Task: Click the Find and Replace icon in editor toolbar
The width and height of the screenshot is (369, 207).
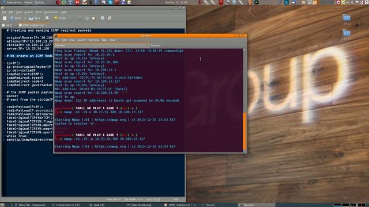Action: coord(110,18)
